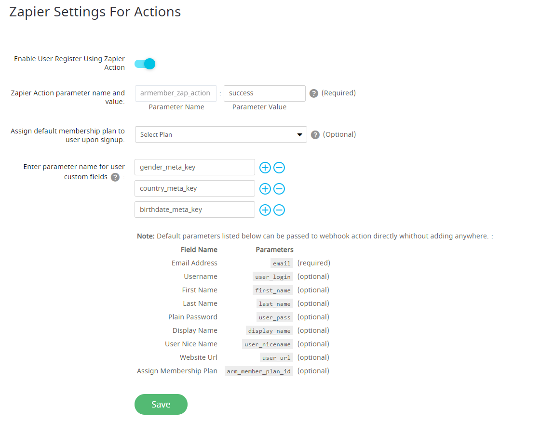Toggle Enable User Register Using Zapier Action switch
The height and width of the screenshot is (421, 541).
click(x=145, y=64)
